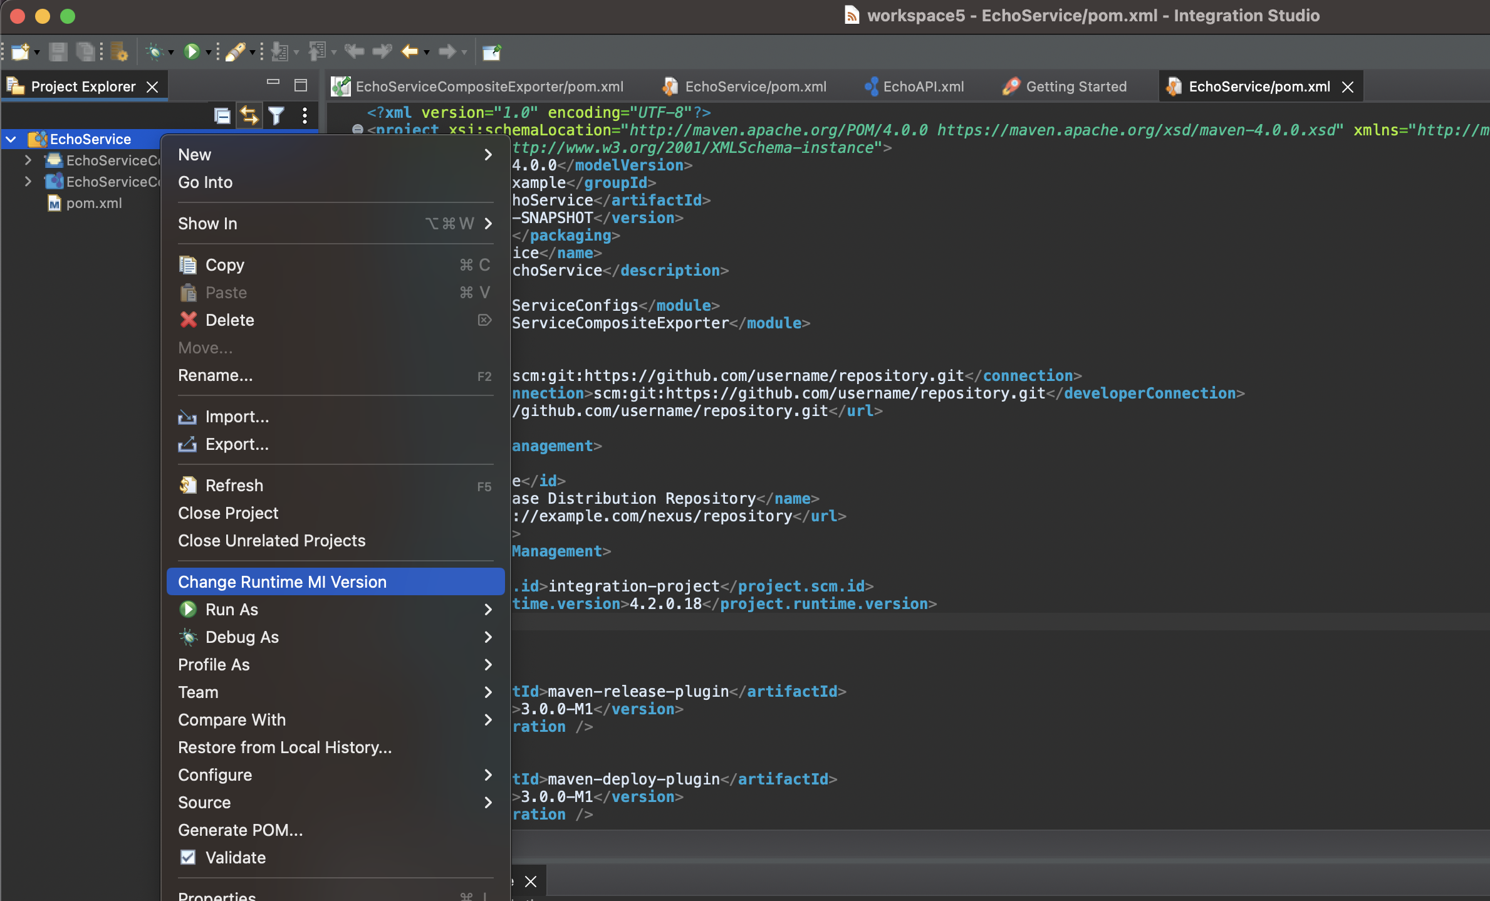Switch to the inactive EchoService/pom.xml tab
This screenshot has width=1490, height=901.
(744, 86)
